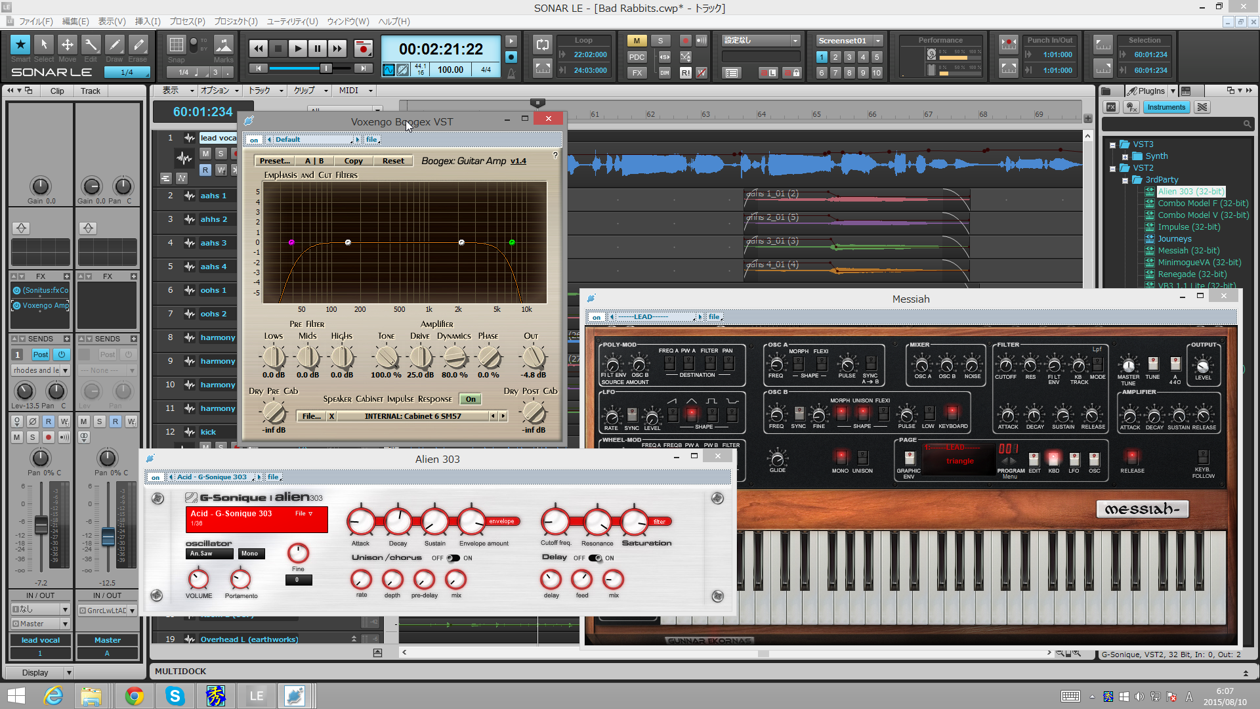Open the folder media browser tab
Viewport: 1260px width, 709px height.
coord(1106,91)
